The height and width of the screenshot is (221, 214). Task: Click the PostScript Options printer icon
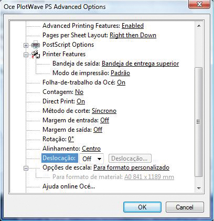pyautogui.click(x=36, y=45)
